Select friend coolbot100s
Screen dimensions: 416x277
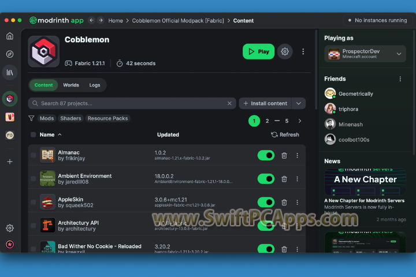347,140
